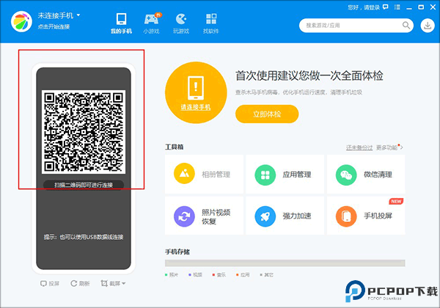Click the 请连接手机 link in the orange circle
The width and height of the screenshot is (440, 308).
click(x=196, y=107)
